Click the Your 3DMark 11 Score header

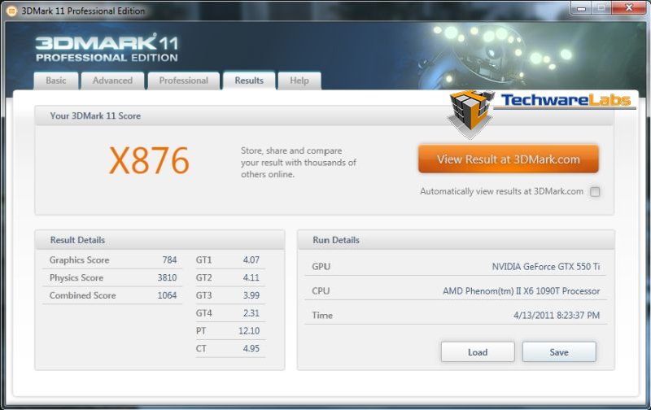pos(324,116)
